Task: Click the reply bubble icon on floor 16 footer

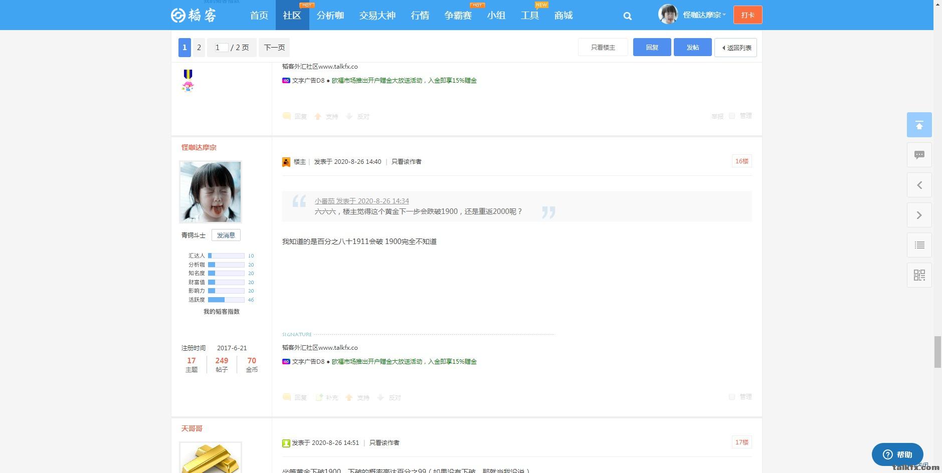Action: pos(287,397)
